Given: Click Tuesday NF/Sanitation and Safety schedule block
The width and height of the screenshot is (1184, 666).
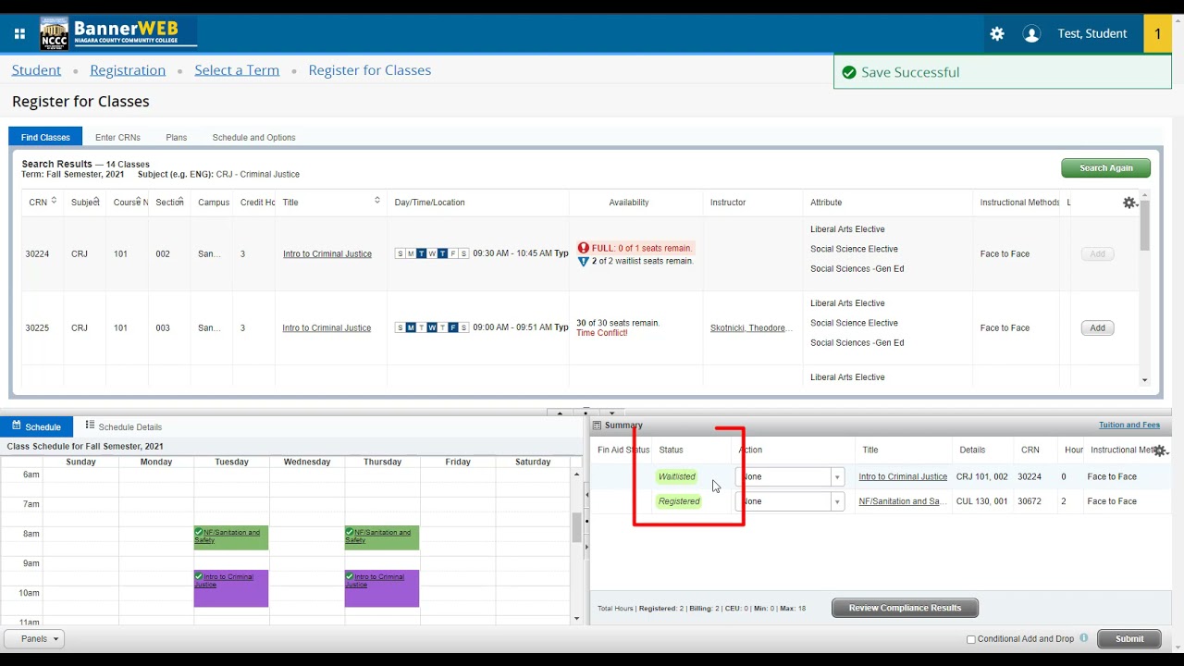Looking at the screenshot, I should [x=231, y=538].
